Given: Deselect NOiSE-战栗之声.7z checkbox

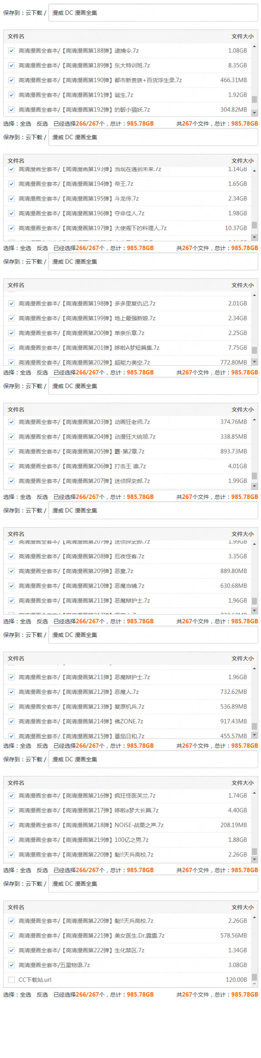Looking at the screenshot, I should (12, 825).
